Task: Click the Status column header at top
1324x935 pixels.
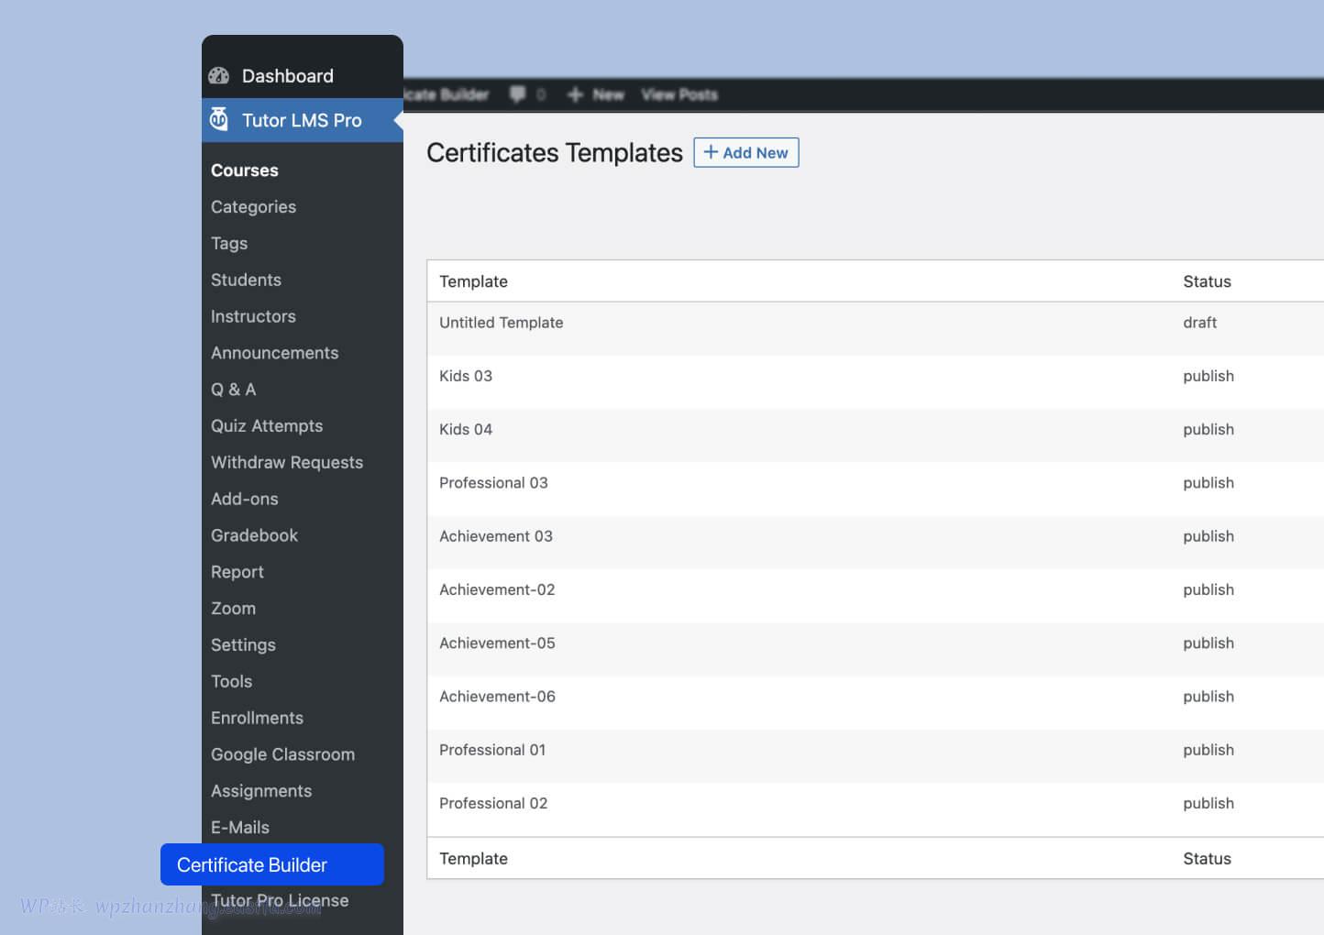Action: [1207, 281]
